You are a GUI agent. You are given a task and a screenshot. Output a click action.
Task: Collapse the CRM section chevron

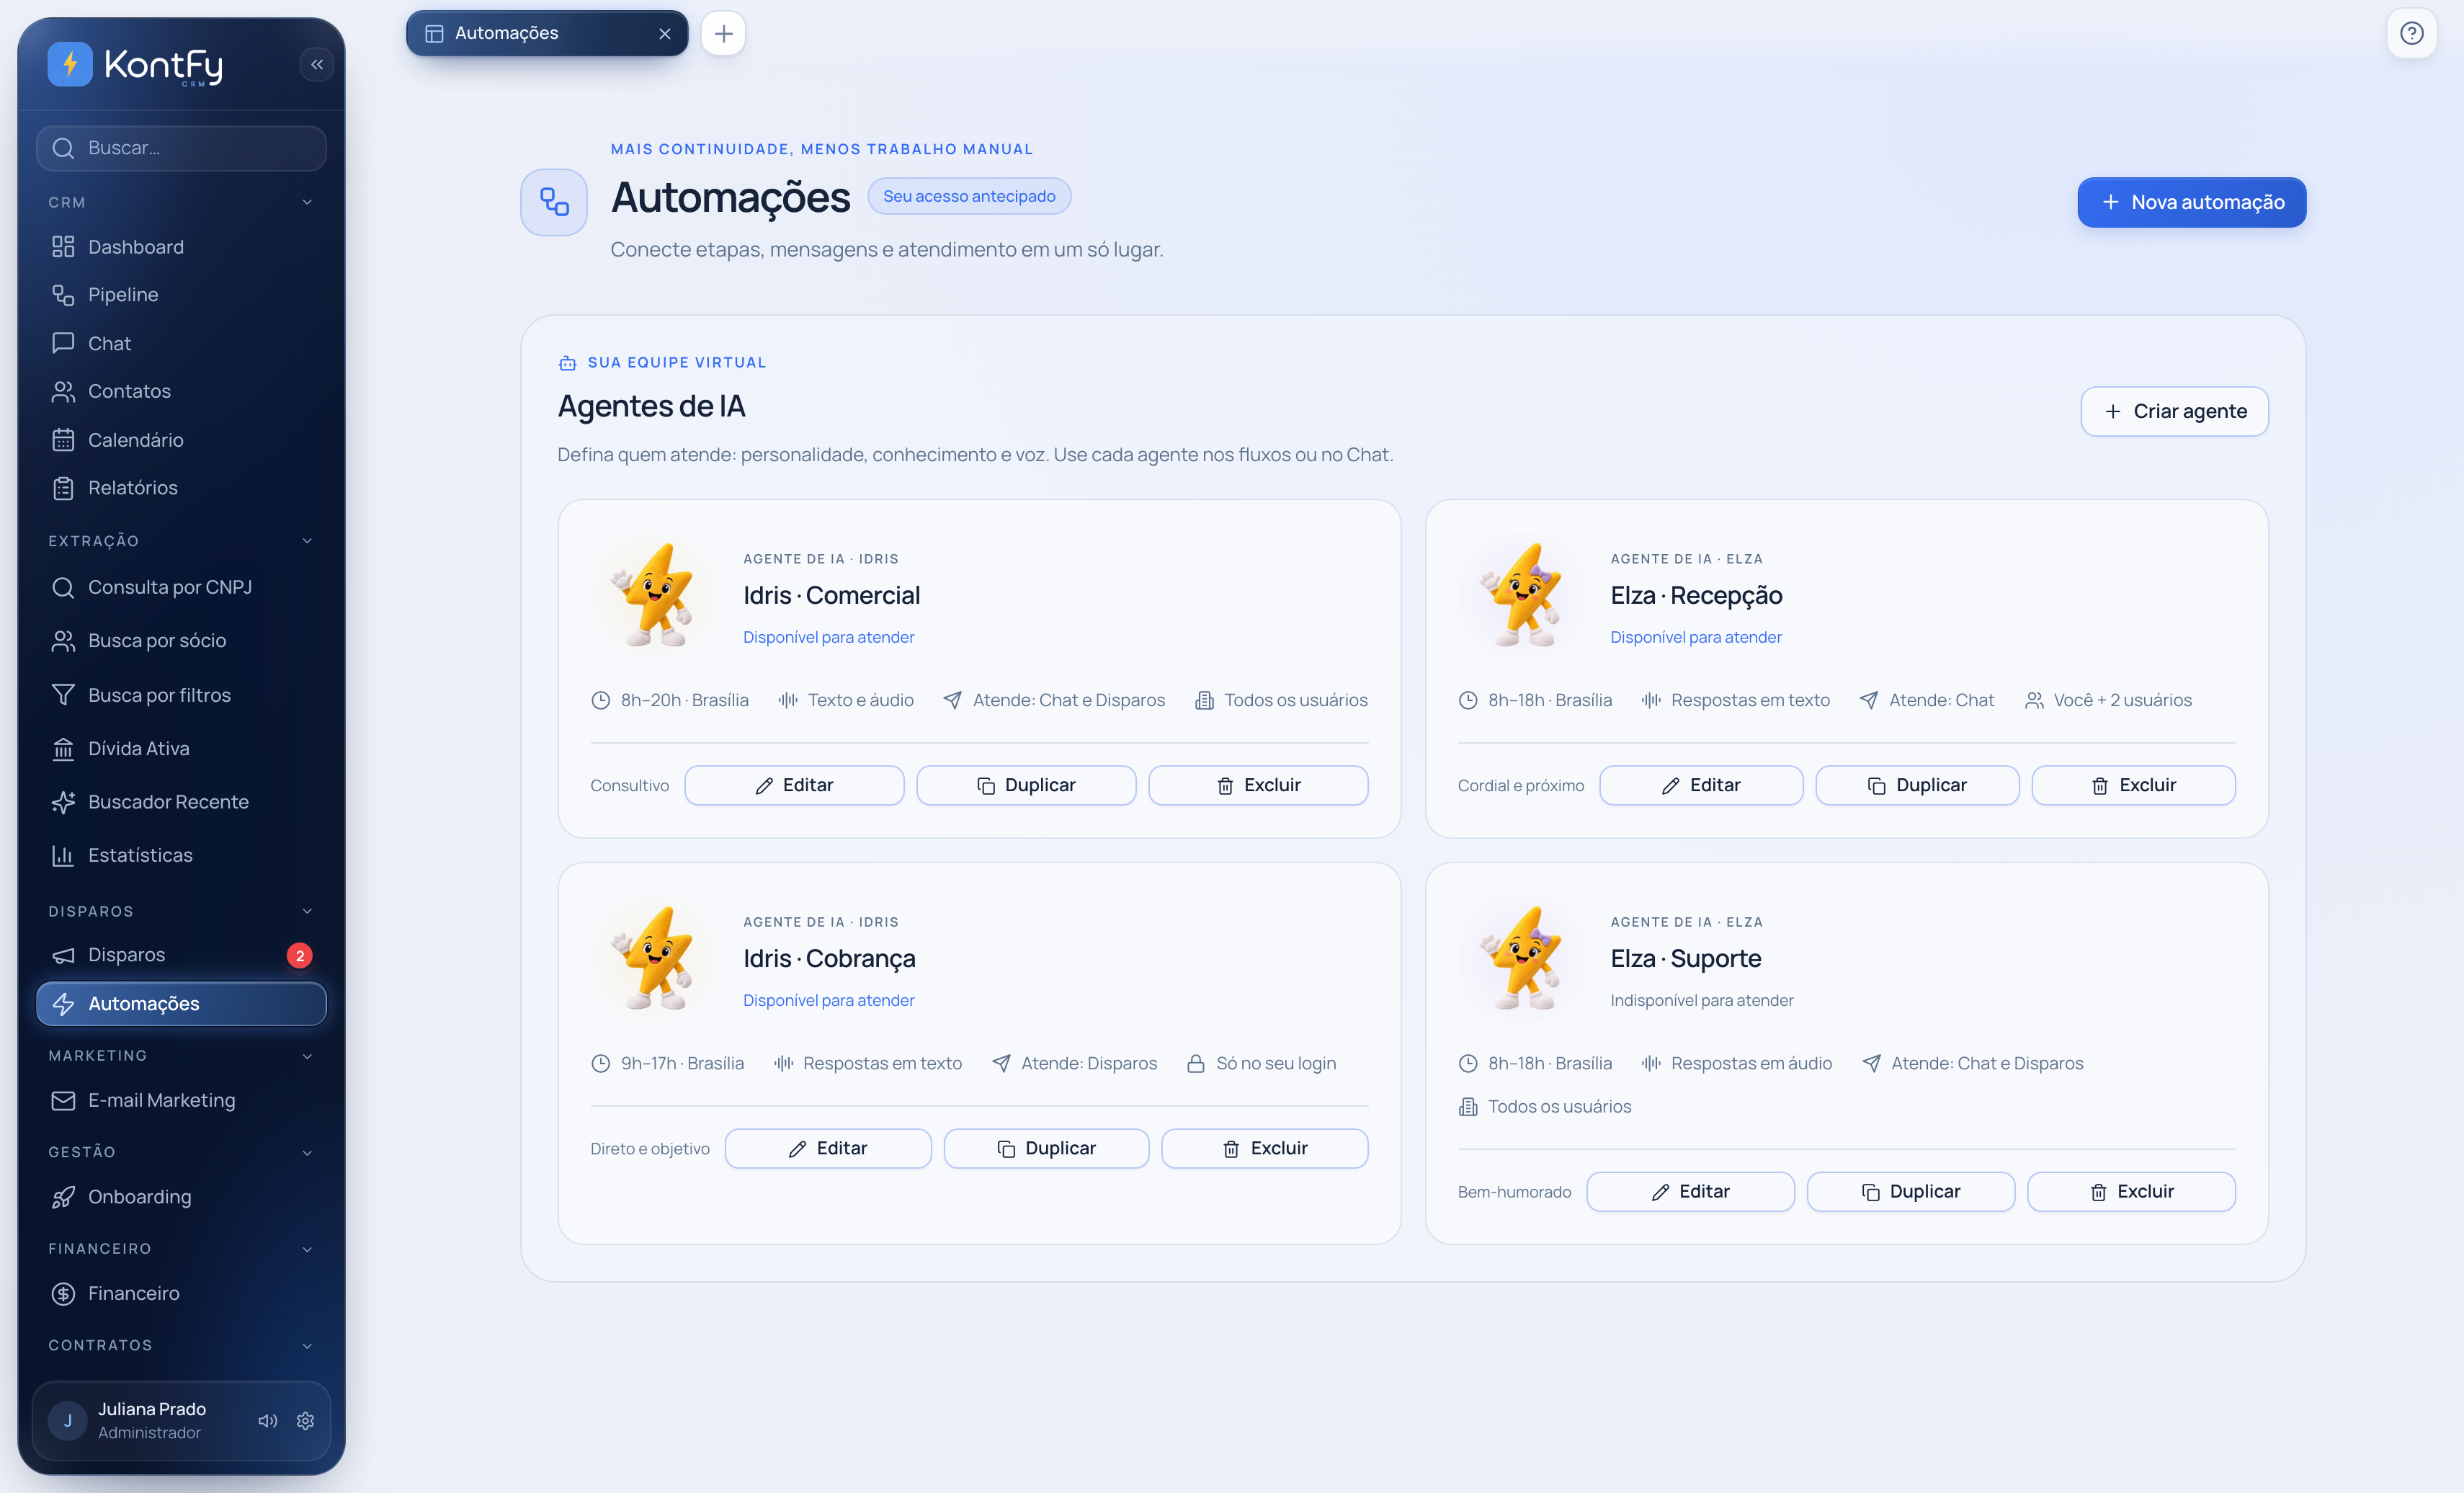coord(307,202)
